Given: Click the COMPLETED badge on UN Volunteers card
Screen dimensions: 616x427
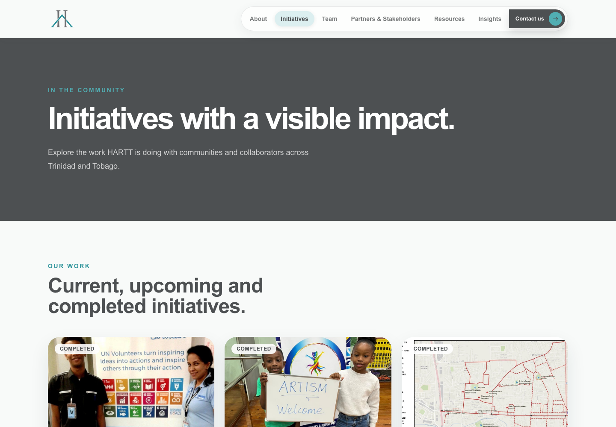Looking at the screenshot, I should click(77, 349).
